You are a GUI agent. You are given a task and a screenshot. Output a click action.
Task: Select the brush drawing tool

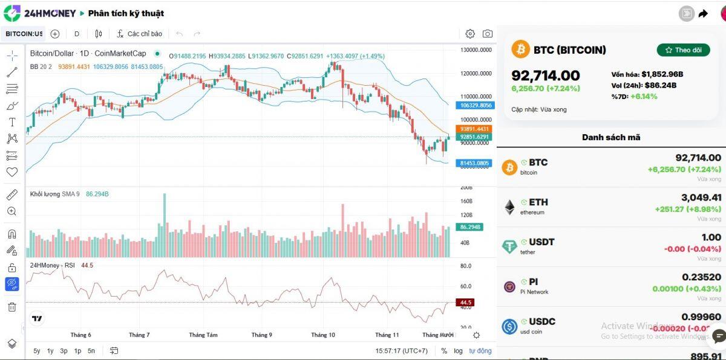(11, 106)
